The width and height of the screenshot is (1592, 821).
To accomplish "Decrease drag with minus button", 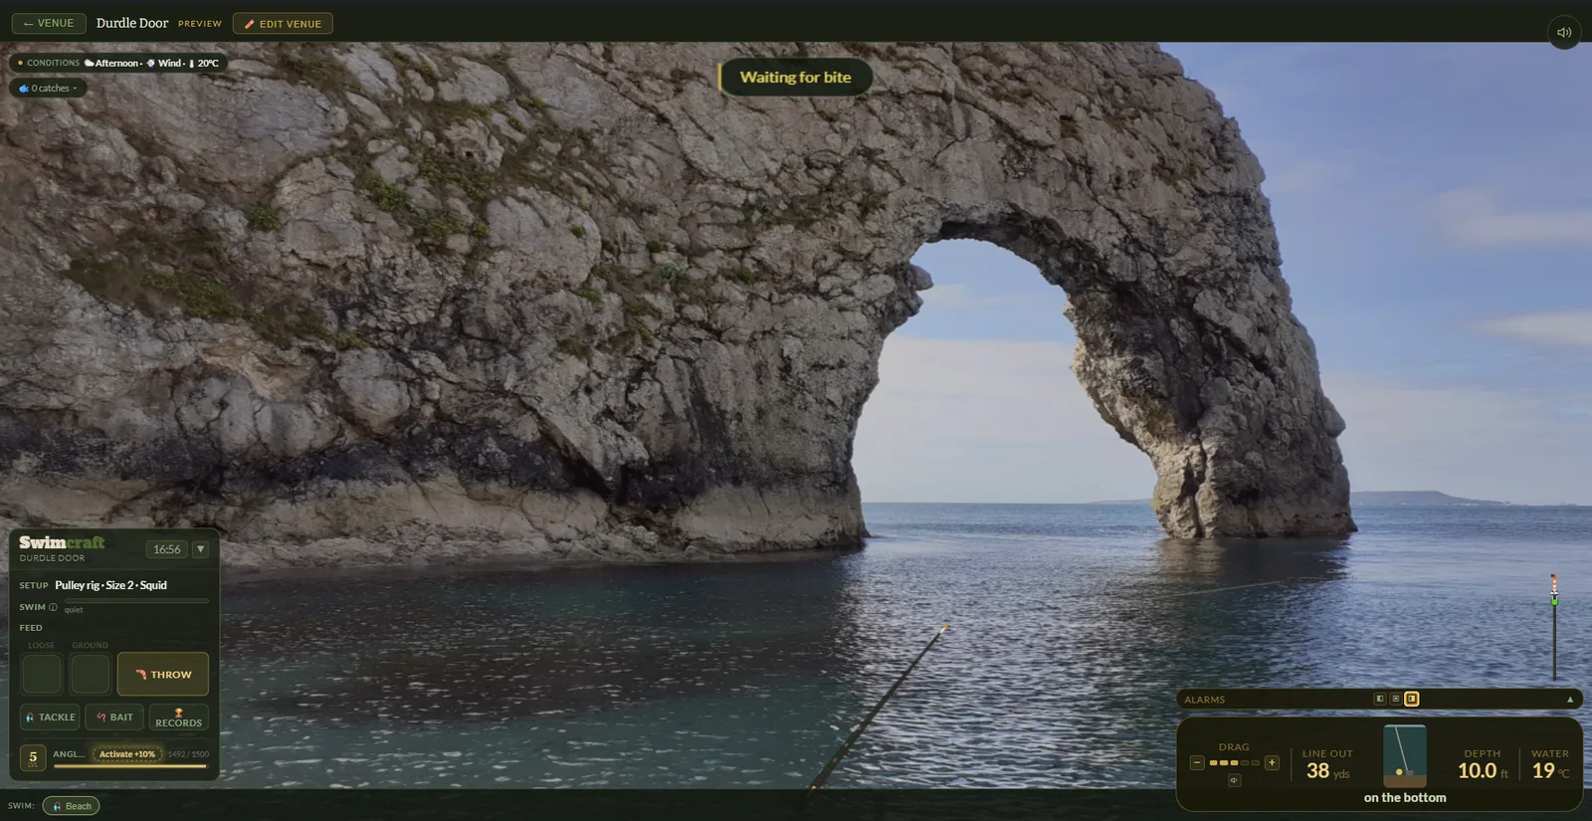I will tap(1197, 762).
